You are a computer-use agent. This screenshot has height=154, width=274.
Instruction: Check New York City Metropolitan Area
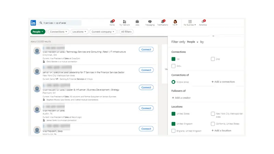[x=213, y=114]
